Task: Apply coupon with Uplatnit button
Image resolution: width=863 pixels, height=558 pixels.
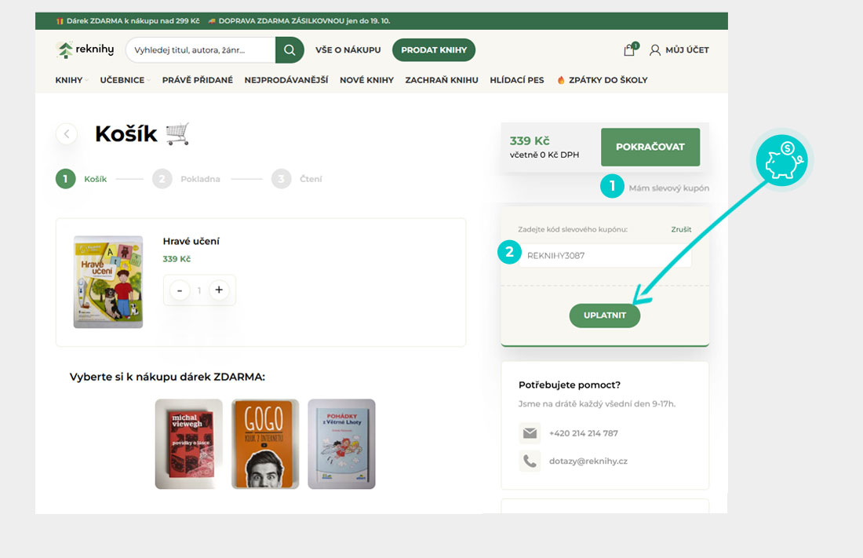Action: 604,315
